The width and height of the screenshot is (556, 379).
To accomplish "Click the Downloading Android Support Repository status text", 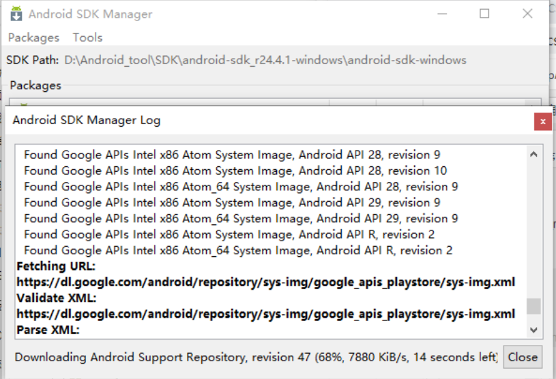I will coord(256,357).
